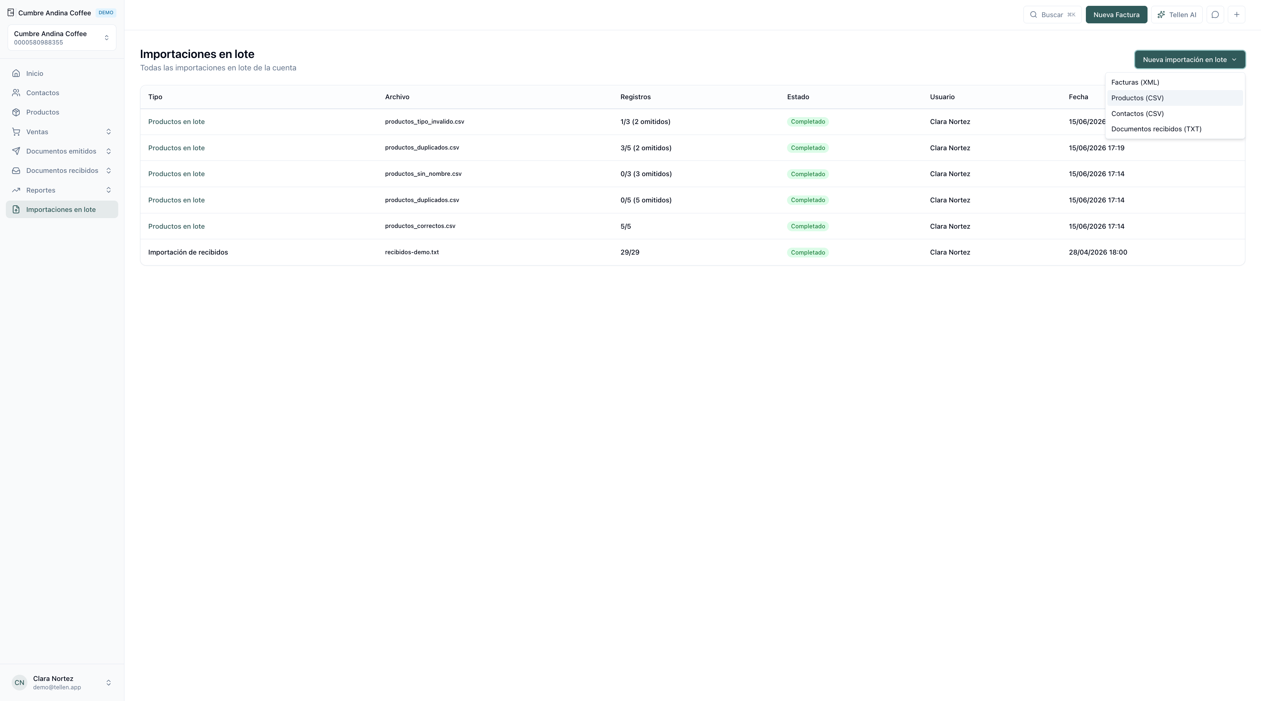Viewport: 1261px width, 701px height.
Task: Go to Inicio in sidebar
Action: [x=62, y=73]
